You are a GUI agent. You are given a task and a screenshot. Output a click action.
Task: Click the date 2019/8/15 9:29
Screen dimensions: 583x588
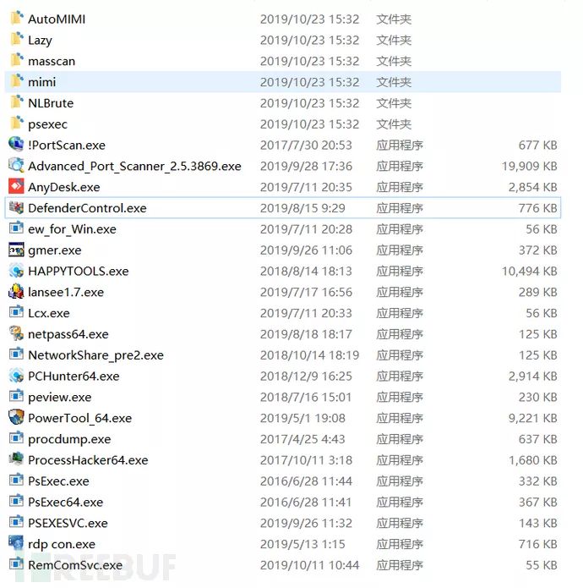pos(302,208)
